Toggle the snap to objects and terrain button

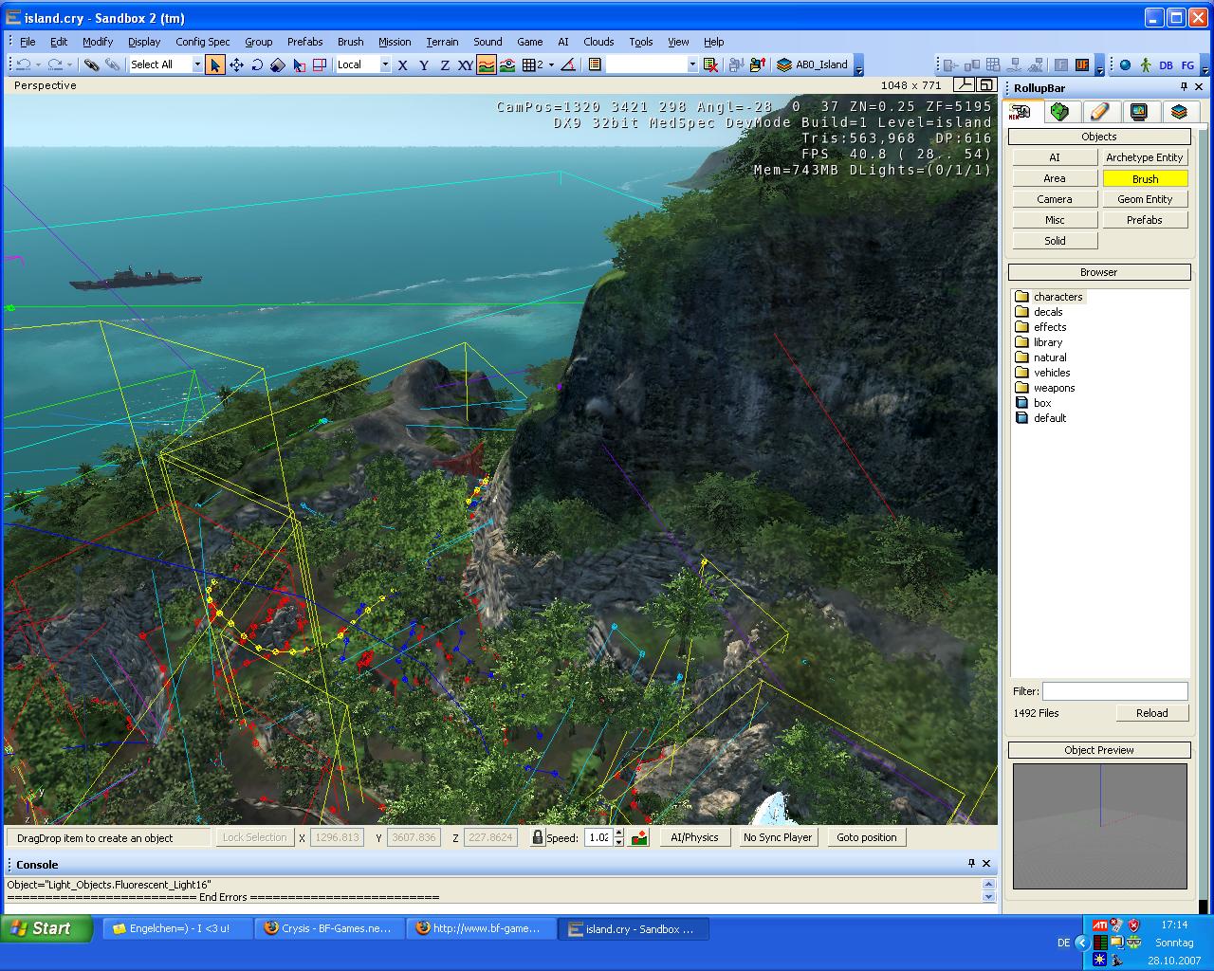[x=507, y=64]
